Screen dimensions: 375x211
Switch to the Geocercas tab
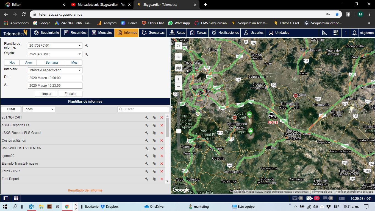coord(153,33)
